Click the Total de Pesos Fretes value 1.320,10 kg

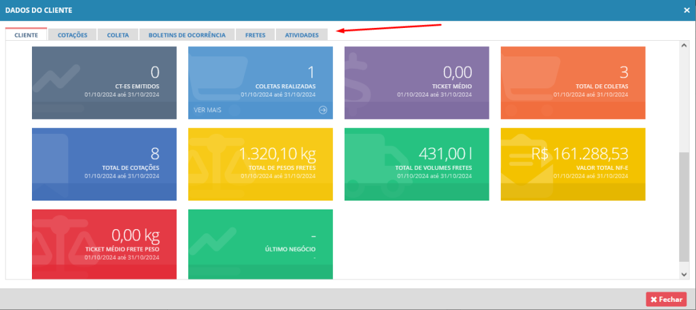pos(277,154)
